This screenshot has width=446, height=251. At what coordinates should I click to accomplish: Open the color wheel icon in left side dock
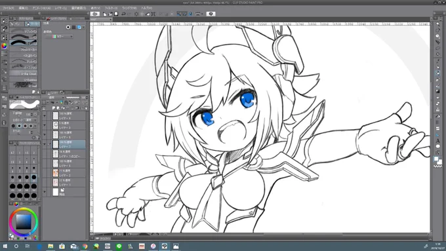click(x=5, y=46)
